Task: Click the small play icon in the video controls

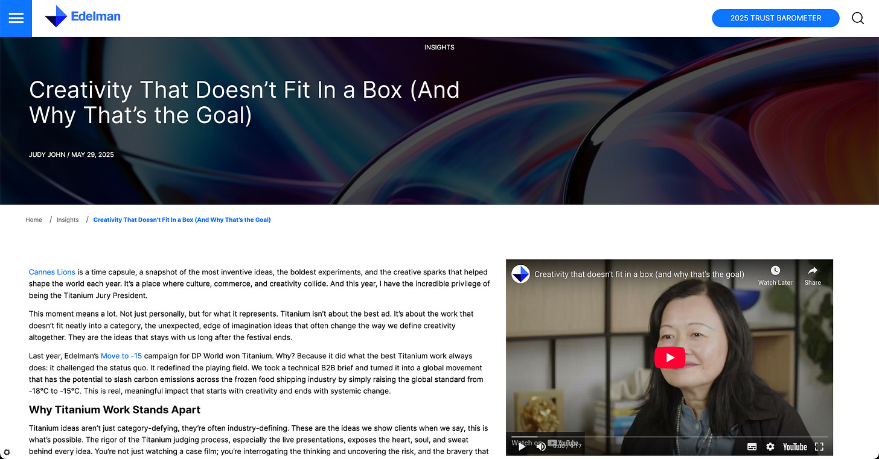Action: [522, 447]
